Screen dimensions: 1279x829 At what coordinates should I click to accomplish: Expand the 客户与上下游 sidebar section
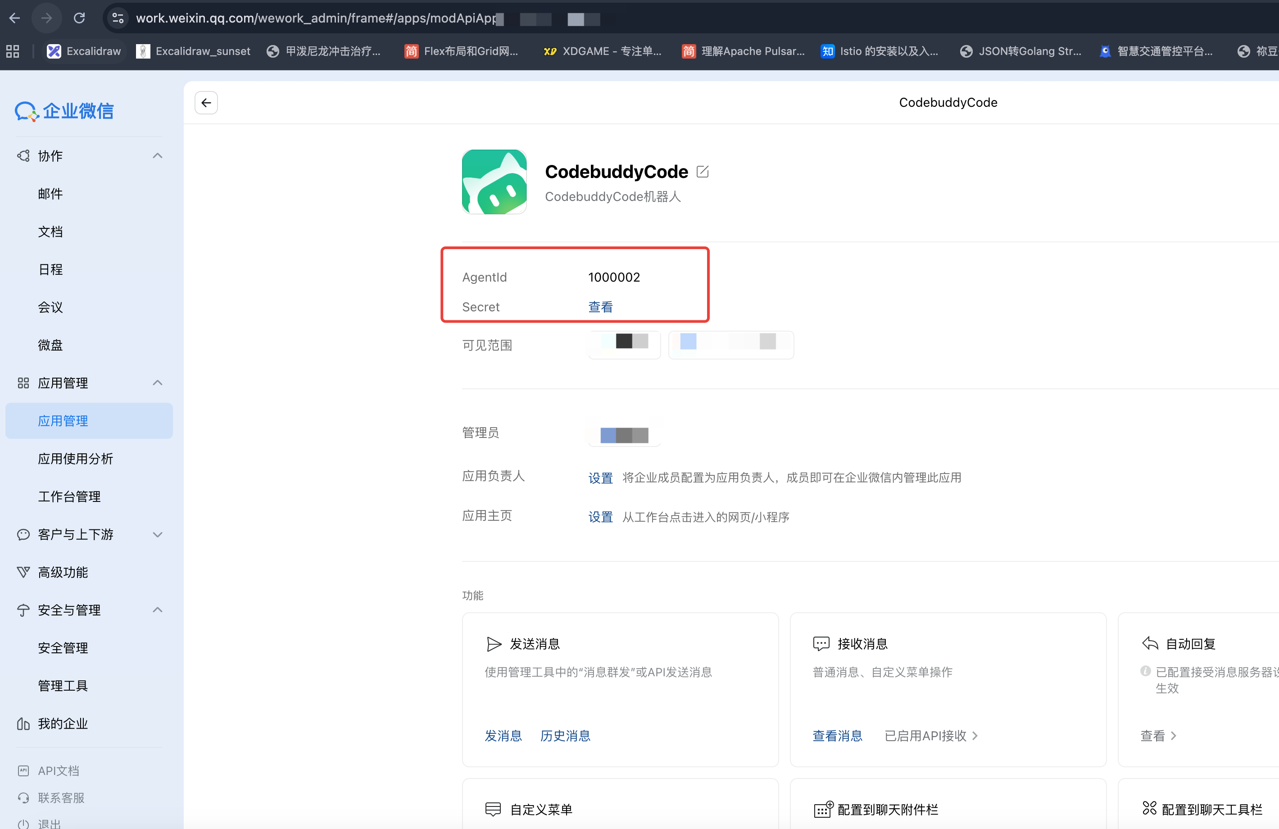(158, 534)
